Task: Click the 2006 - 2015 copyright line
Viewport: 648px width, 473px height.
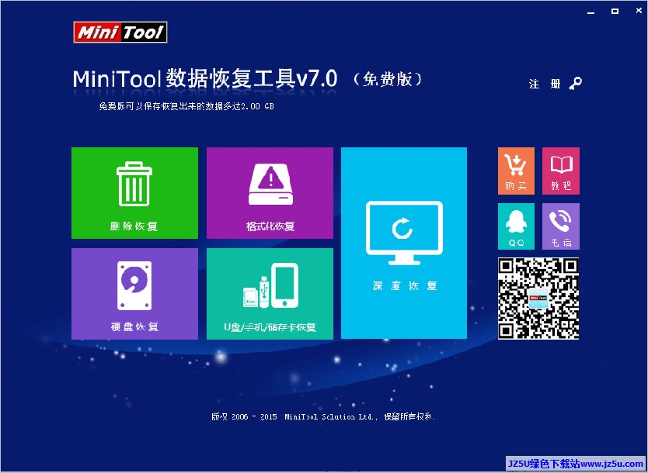Action: [x=323, y=417]
